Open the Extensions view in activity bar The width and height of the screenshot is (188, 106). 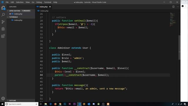click(3, 36)
